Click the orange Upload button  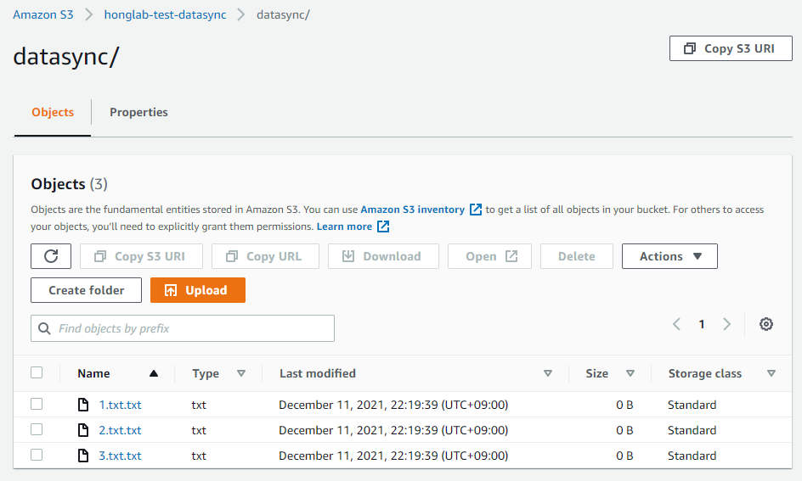coord(197,290)
